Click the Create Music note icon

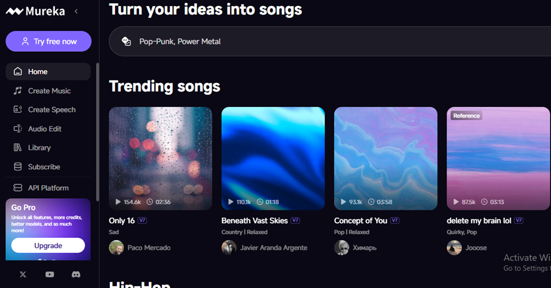pos(18,90)
